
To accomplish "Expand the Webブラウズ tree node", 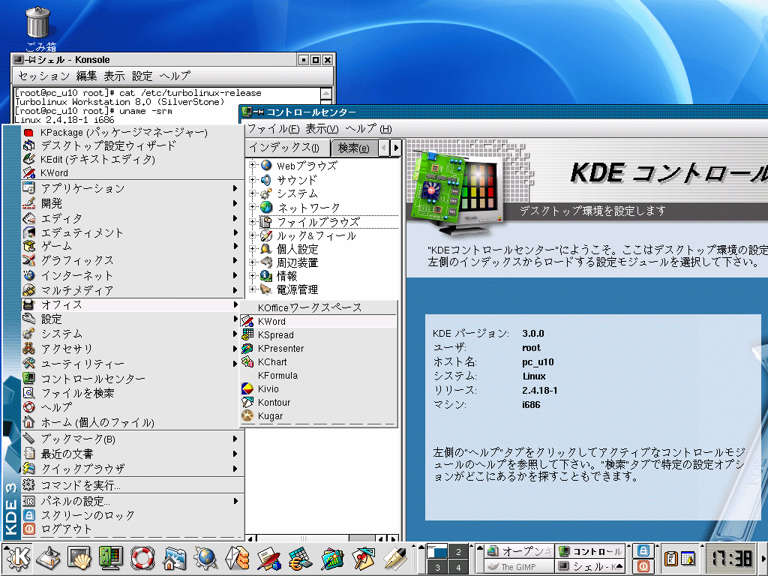I will tap(252, 165).
